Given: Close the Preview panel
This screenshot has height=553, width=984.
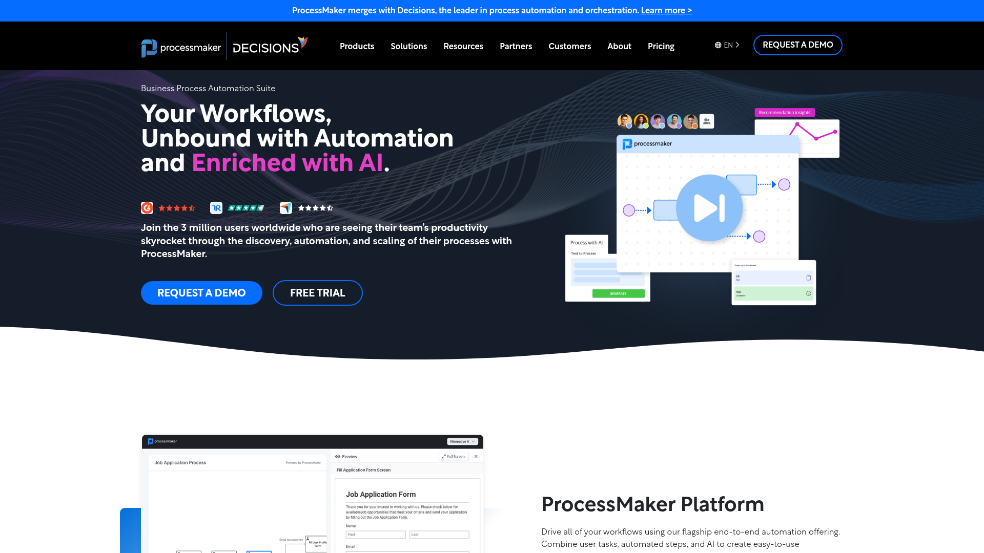Looking at the screenshot, I should [x=476, y=456].
